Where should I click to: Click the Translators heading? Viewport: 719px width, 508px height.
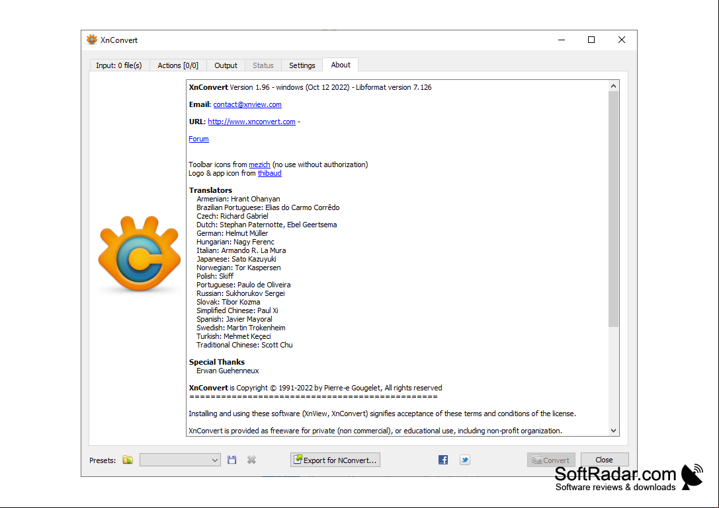point(210,190)
